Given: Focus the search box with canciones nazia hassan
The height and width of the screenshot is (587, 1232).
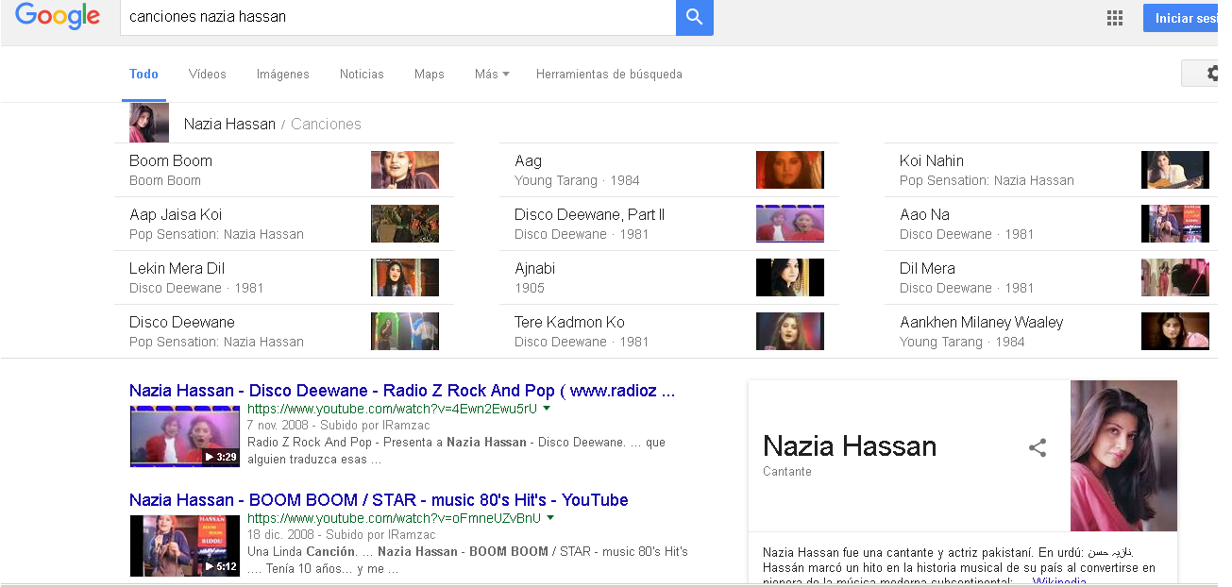Looking at the screenshot, I should pyautogui.click(x=397, y=17).
